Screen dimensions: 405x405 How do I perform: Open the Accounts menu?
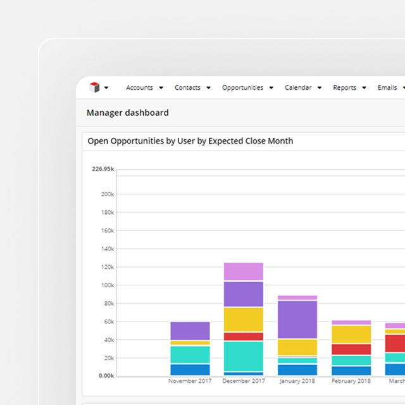pyautogui.click(x=139, y=88)
